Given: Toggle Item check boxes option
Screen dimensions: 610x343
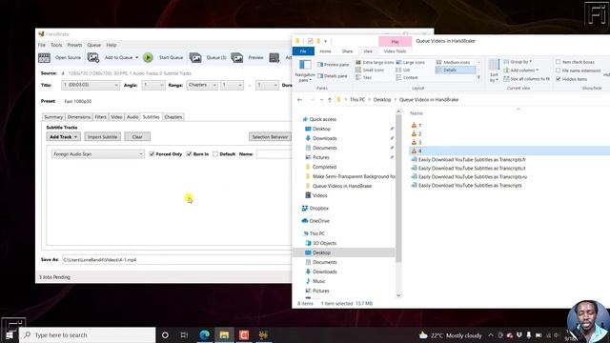Looking at the screenshot, I should 559,62.
